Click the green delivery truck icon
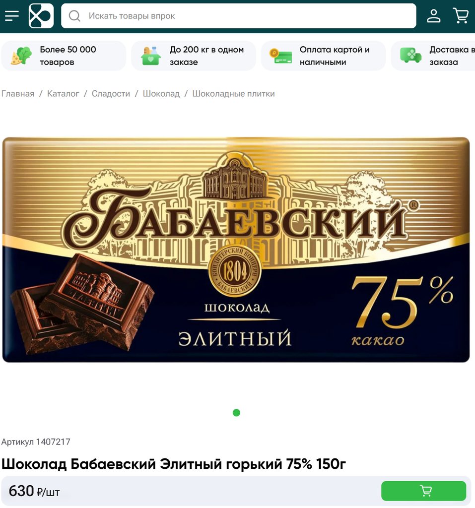 (410, 56)
